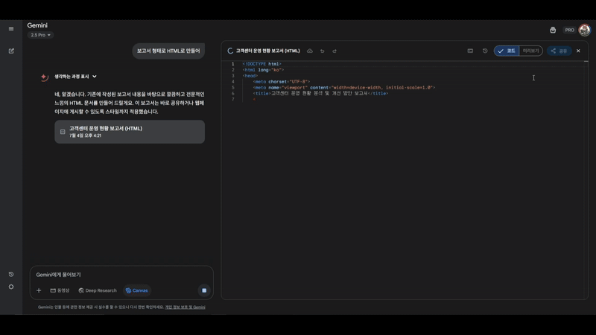Click undo arrow in canvas header
Screen dimensions: 596x335
pos(322,51)
